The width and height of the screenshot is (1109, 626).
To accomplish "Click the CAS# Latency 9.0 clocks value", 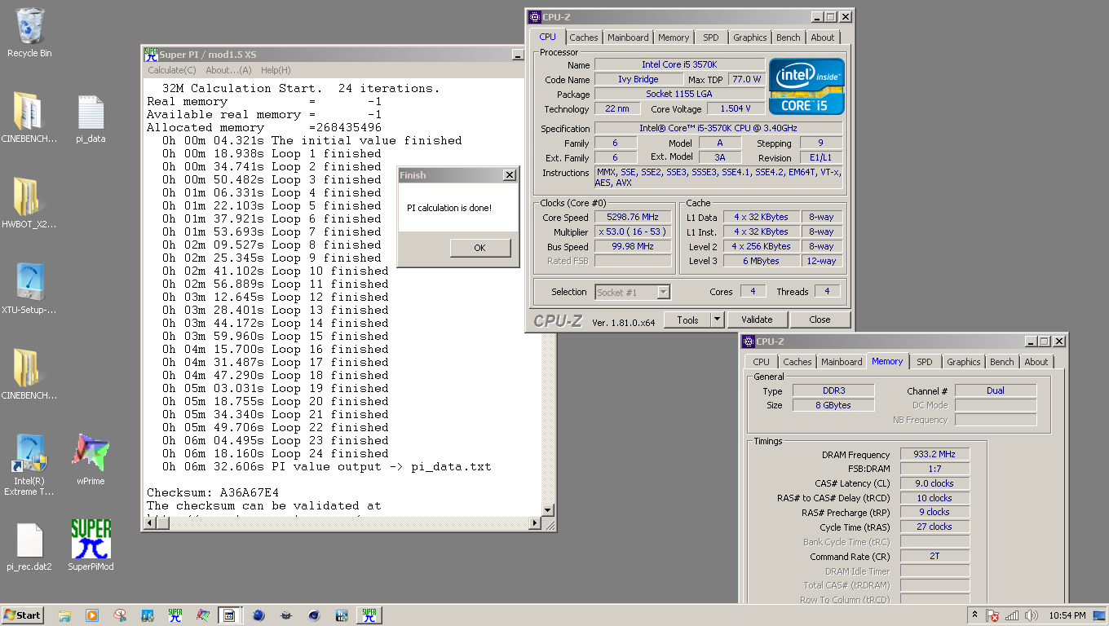I will tap(935, 483).
